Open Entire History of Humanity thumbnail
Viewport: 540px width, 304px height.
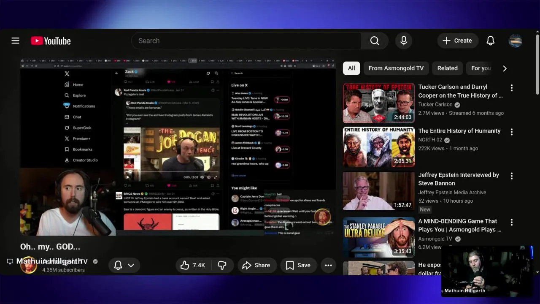[x=379, y=147]
